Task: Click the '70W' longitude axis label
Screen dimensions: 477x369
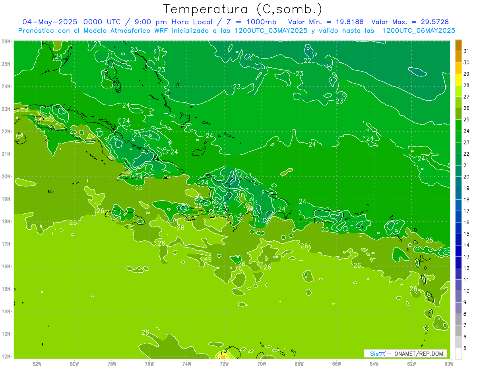Action: click(x=262, y=363)
